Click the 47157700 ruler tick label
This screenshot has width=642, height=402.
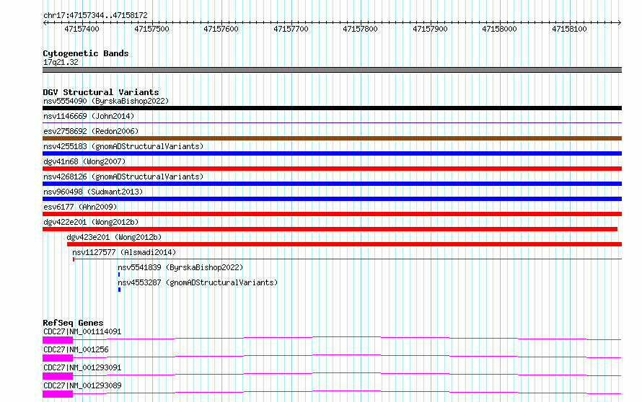(291, 29)
